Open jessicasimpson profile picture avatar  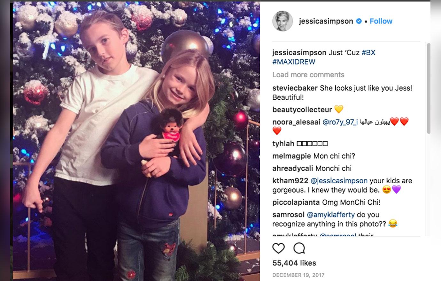point(282,21)
